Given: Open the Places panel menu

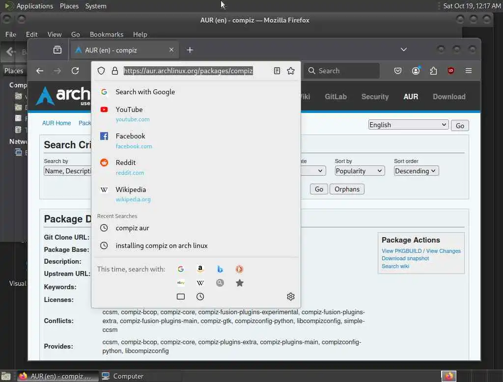Looking at the screenshot, I should tap(69, 6).
